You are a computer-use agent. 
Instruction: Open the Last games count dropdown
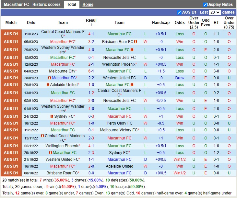click(215, 12)
